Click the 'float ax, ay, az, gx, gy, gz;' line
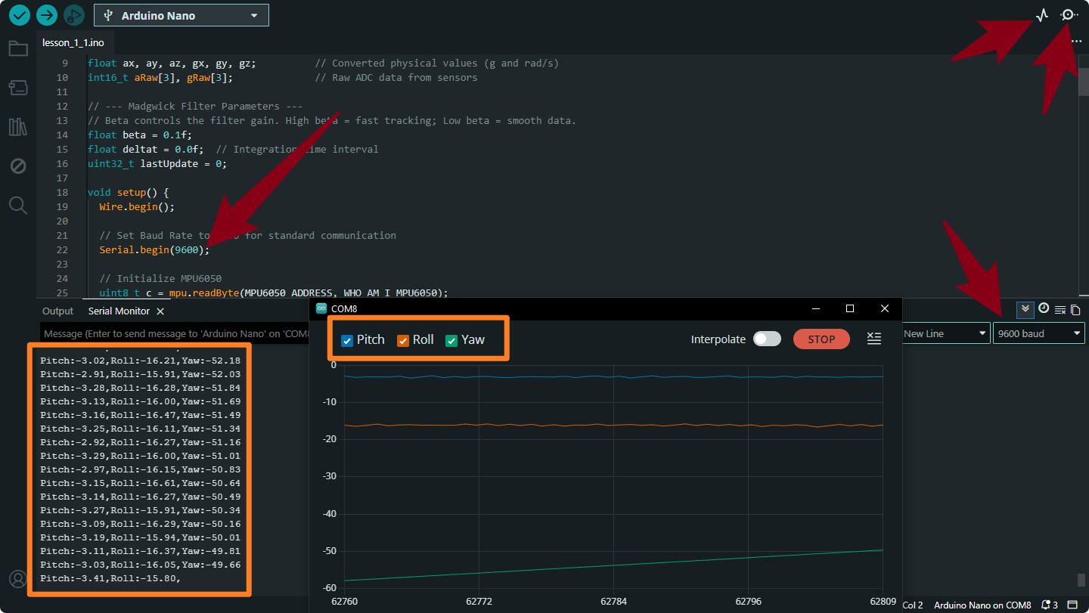Image resolution: width=1089 pixels, height=613 pixels. [x=172, y=63]
